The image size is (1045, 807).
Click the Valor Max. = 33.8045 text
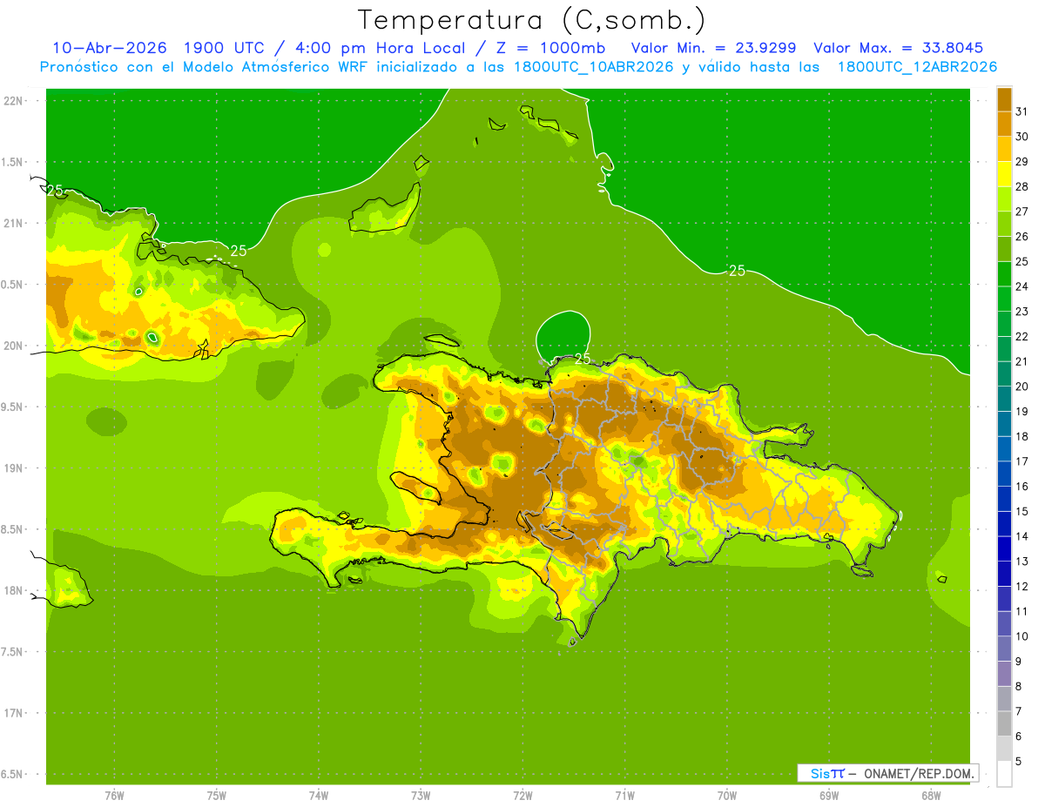[x=898, y=48]
